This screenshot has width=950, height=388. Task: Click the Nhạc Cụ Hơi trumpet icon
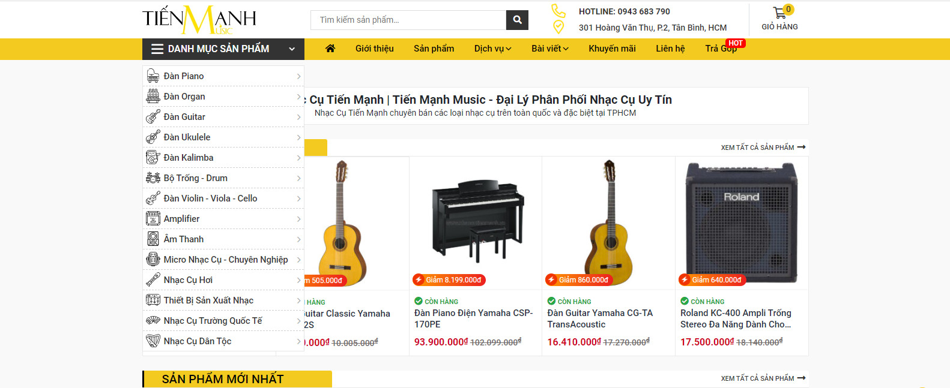[153, 280]
